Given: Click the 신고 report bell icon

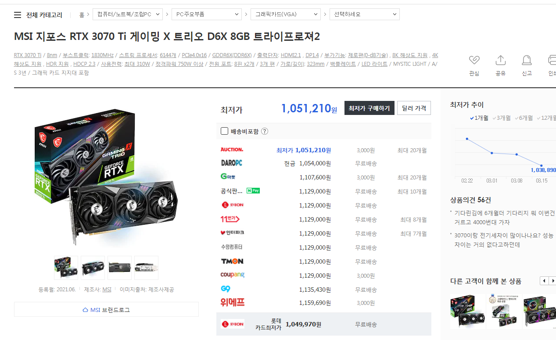Looking at the screenshot, I should pyautogui.click(x=527, y=61).
